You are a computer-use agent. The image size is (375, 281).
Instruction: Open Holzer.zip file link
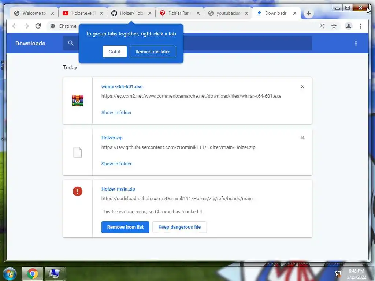point(112,138)
